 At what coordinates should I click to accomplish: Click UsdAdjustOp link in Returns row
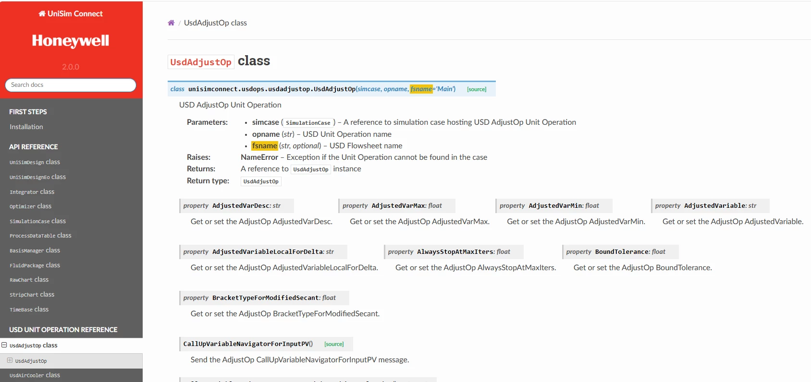[x=311, y=169]
